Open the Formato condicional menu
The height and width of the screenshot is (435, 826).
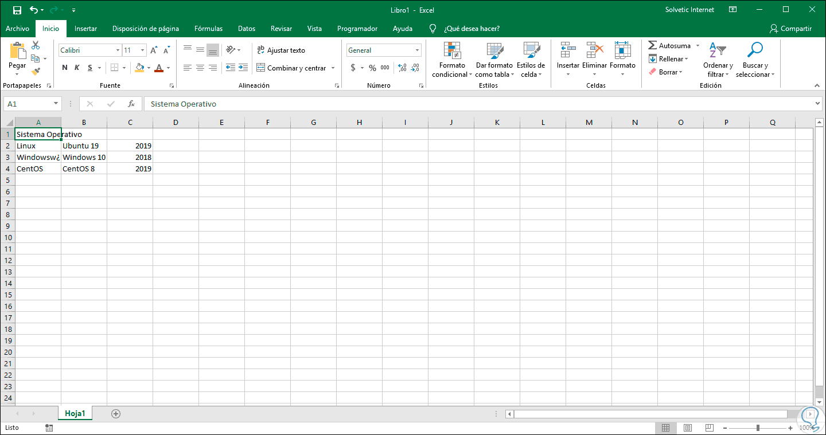[x=451, y=60]
